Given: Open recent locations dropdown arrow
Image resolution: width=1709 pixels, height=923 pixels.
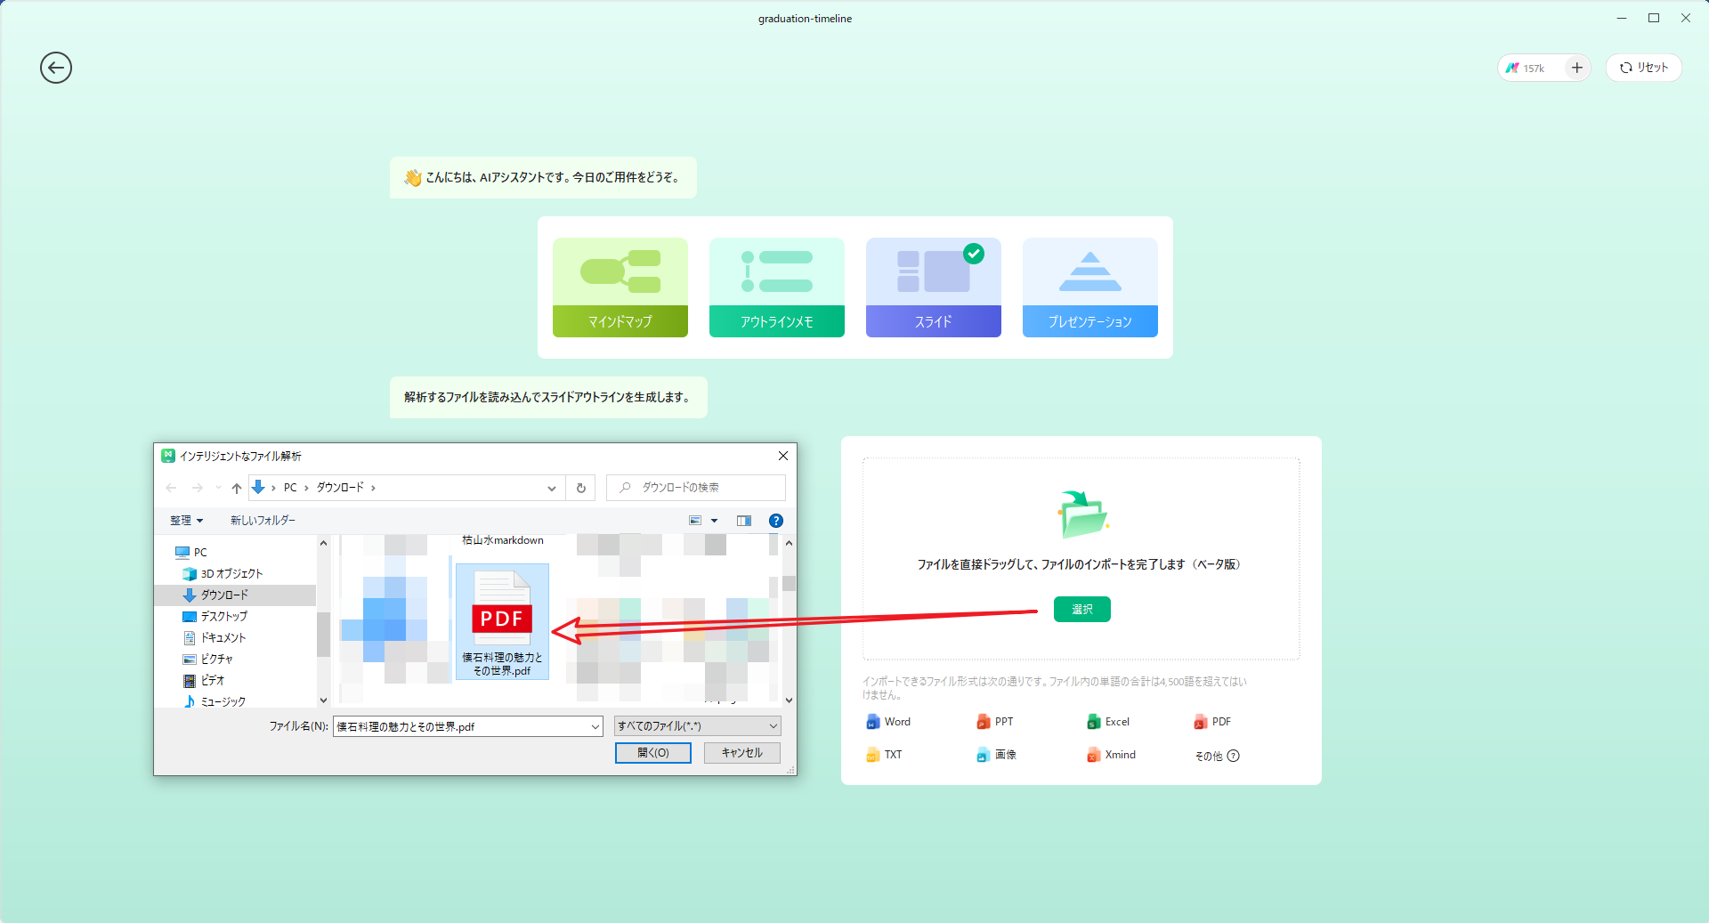Looking at the screenshot, I should click(x=218, y=488).
